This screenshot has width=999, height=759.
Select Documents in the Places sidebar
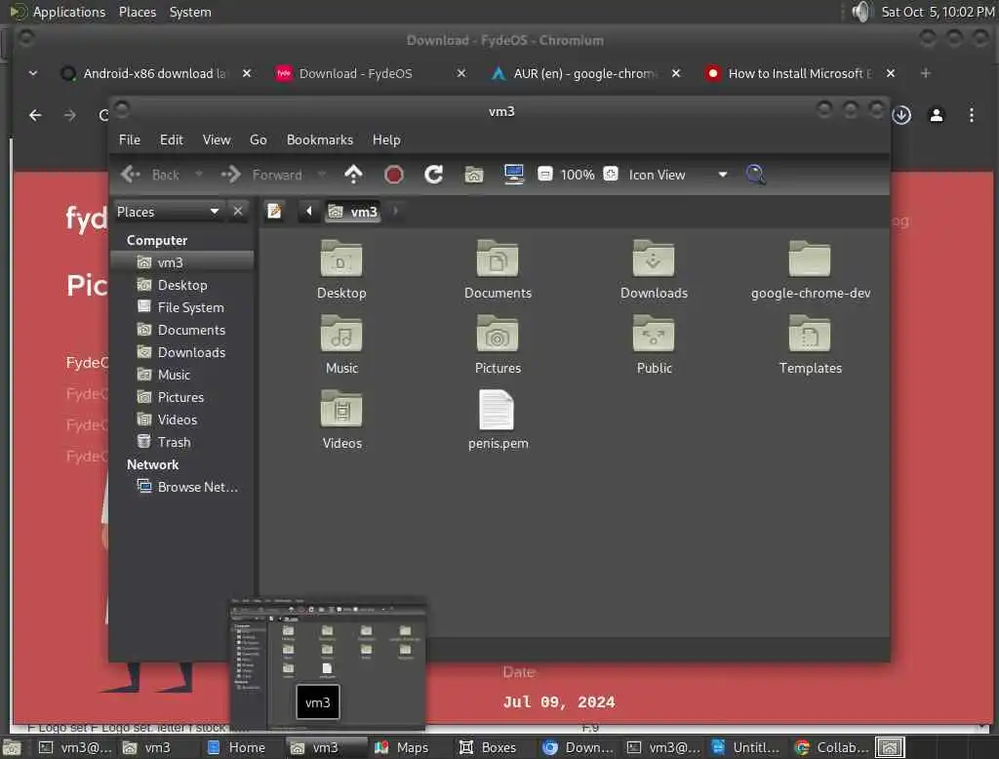click(x=182, y=330)
